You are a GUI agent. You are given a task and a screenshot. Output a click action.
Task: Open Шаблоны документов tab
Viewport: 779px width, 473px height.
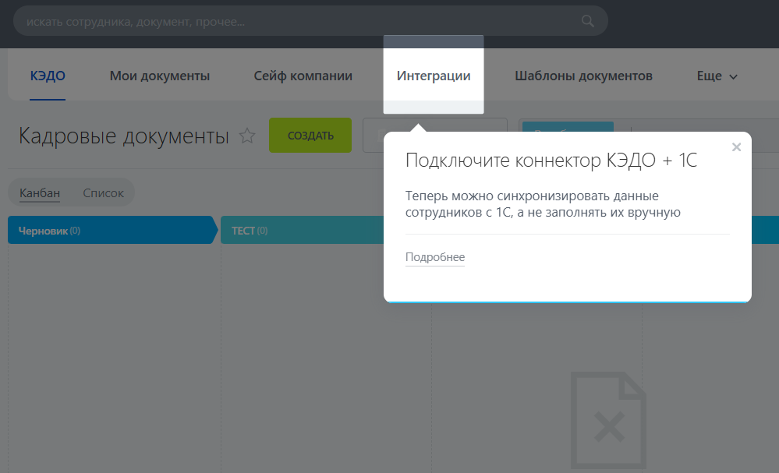583,76
